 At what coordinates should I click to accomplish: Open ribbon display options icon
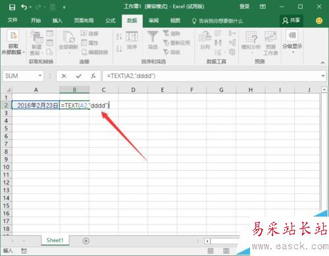pos(263,7)
